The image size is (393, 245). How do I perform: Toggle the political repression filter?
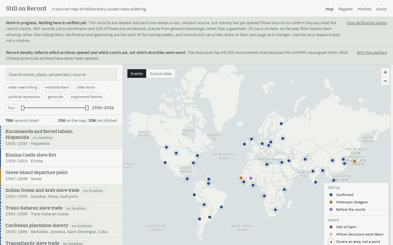[24, 97]
